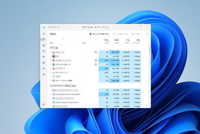
Task: Open Task Manager settings gear
Action: 44,104
